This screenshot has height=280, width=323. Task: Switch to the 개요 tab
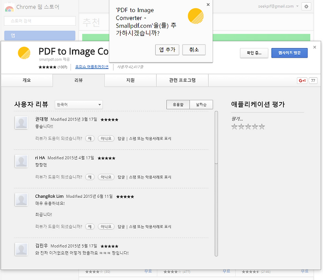coord(26,80)
